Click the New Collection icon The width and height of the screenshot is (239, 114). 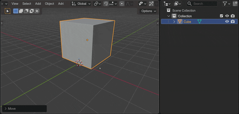click(x=235, y=4)
